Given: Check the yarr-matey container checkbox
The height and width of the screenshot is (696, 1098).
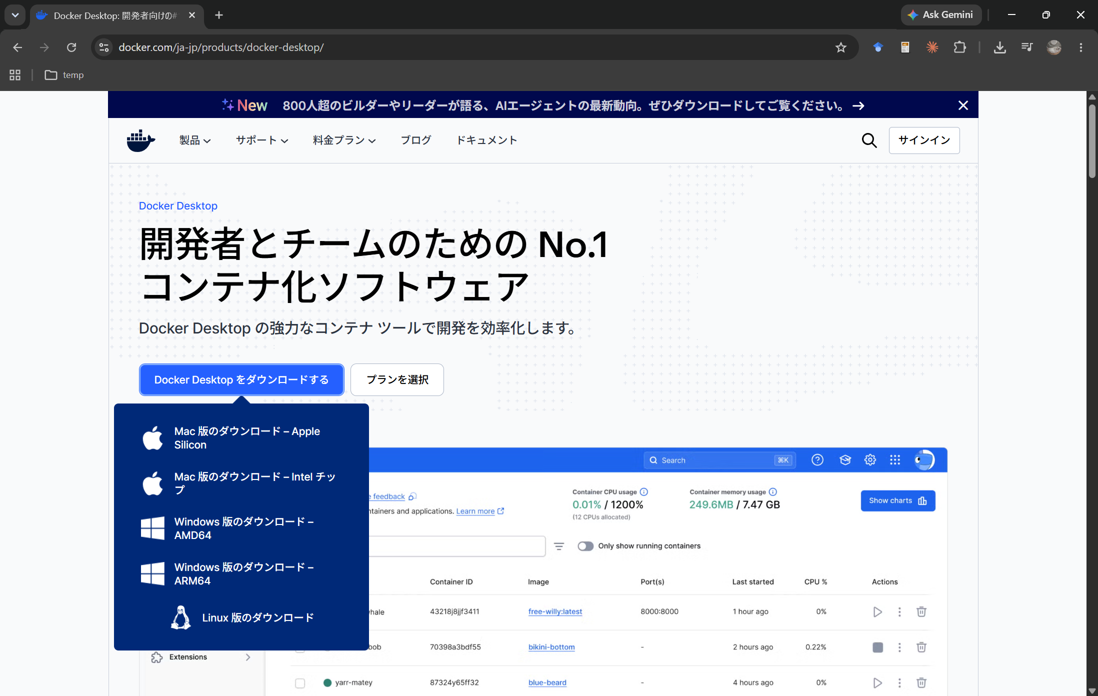Looking at the screenshot, I should pos(300,683).
